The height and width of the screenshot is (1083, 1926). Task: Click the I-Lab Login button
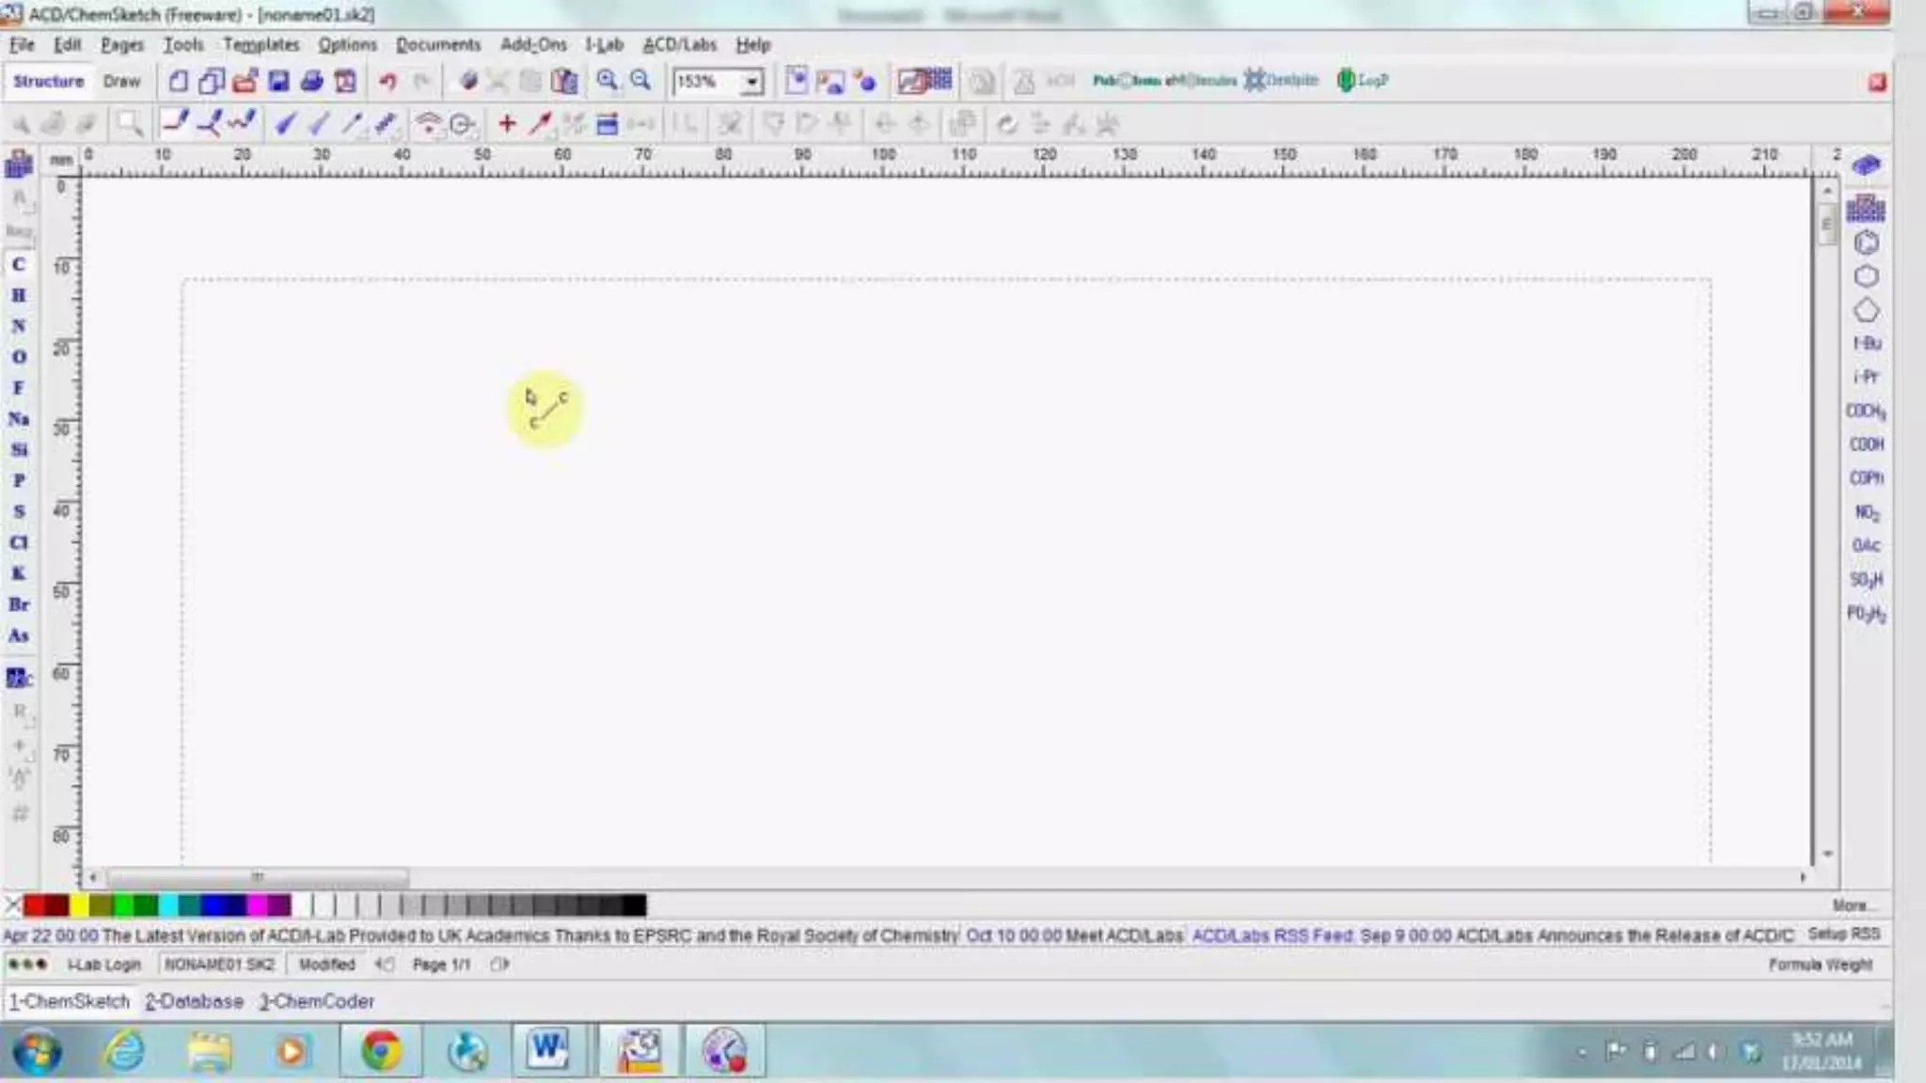(x=103, y=965)
